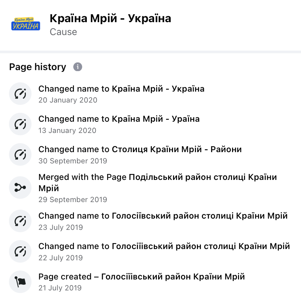The height and width of the screenshot is (297, 301).
Task: Click the 23 July 2019 date
Action: click(x=61, y=227)
